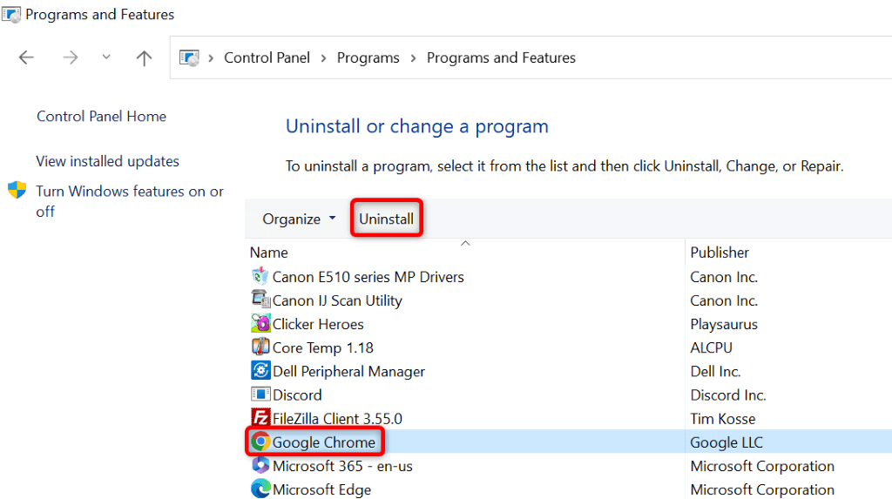The width and height of the screenshot is (892, 499).
Task: Go back with the back arrow
Action: pyautogui.click(x=26, y=58)
